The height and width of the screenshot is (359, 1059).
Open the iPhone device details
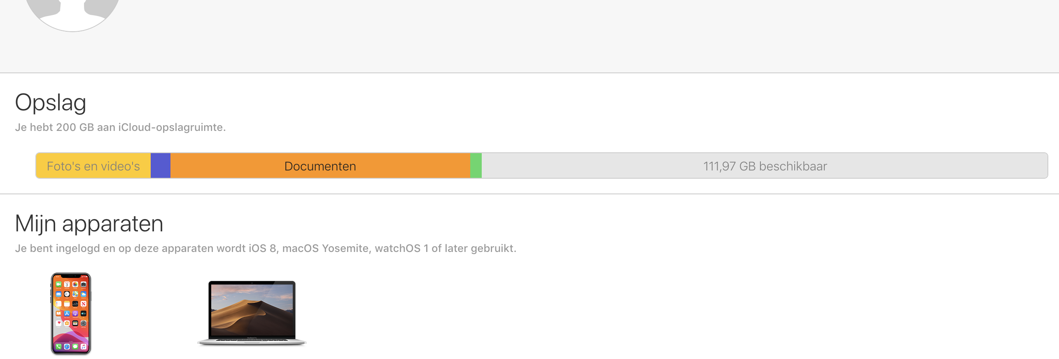click(71, 313)
